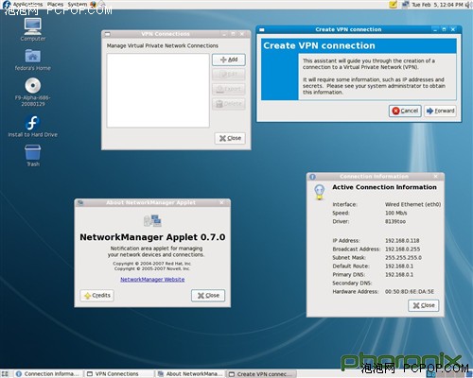The image size is (473, 378).
Task: Click Add in VPN Connections window
Action: [229, 60]
